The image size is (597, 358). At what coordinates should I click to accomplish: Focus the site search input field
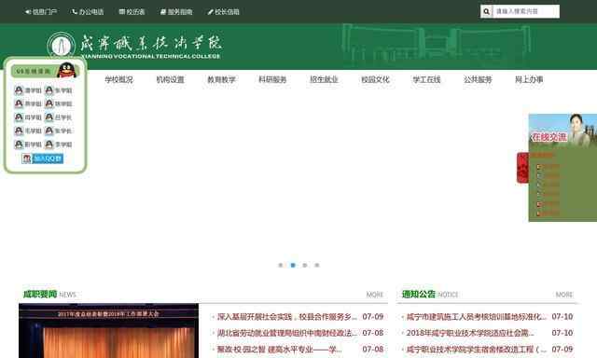click(526, 12)
